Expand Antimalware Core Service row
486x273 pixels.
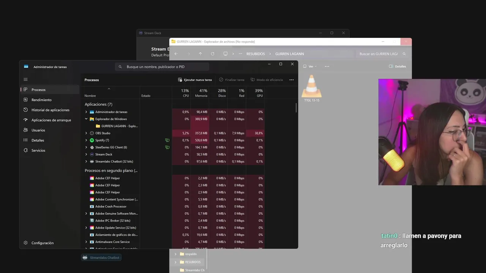tap(86, 242)
